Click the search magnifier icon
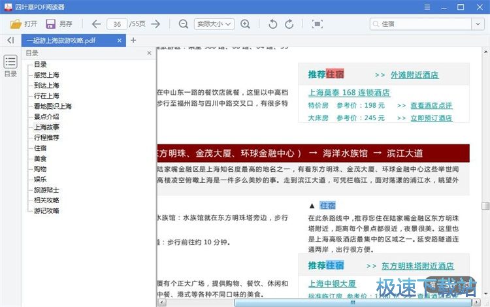This screenshot has height=307, width=490. (x=376, y=24)
